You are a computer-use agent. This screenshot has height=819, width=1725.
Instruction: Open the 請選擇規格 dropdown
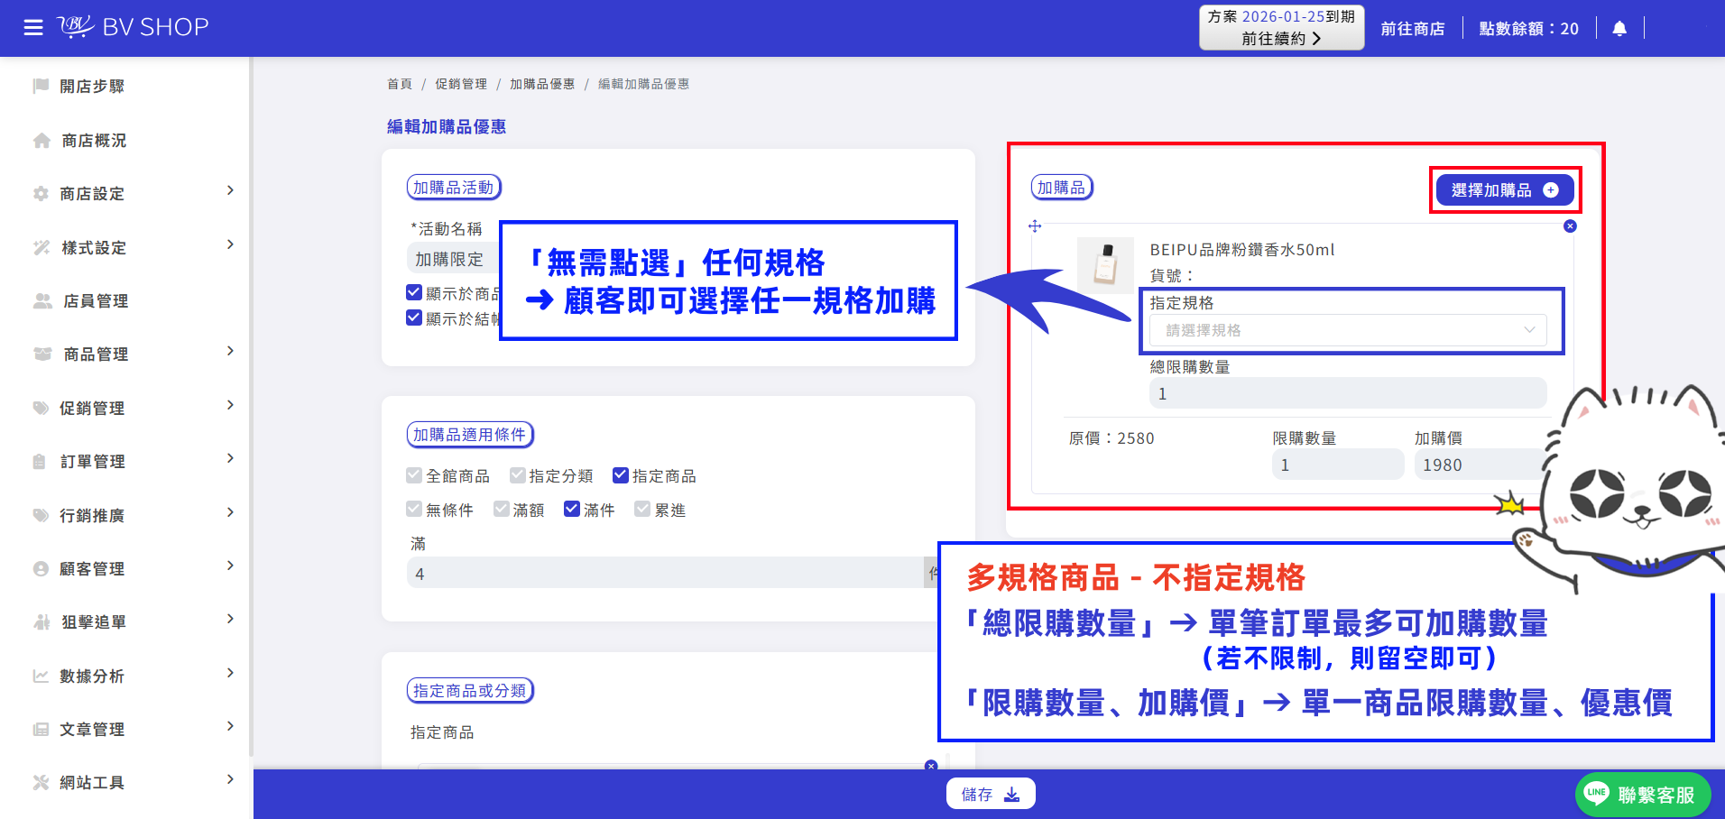click(x=1348, y=330)
